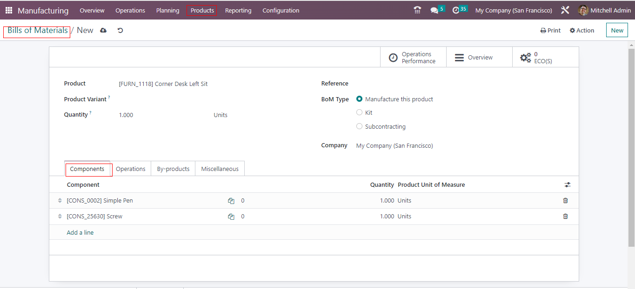
Task: Open the chat messages icon
Action: (x=434, y=10)
